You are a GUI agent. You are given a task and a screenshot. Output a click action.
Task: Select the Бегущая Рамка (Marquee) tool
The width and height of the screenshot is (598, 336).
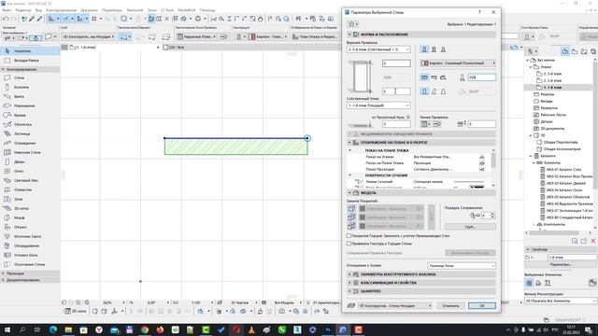pyautogui.click(x=26, y=60)
